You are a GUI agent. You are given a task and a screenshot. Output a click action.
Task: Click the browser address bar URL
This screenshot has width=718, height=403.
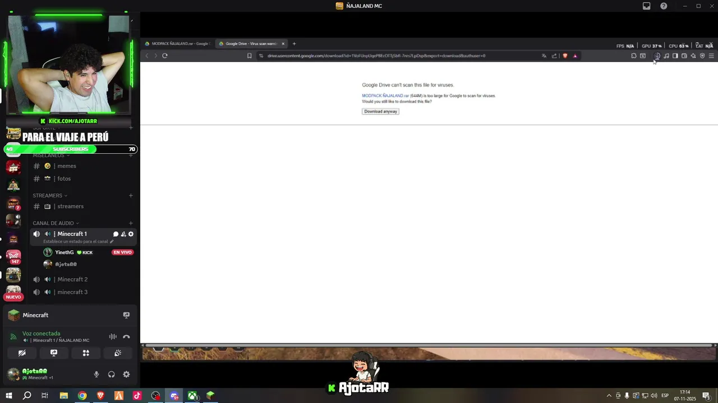point(376,55)
